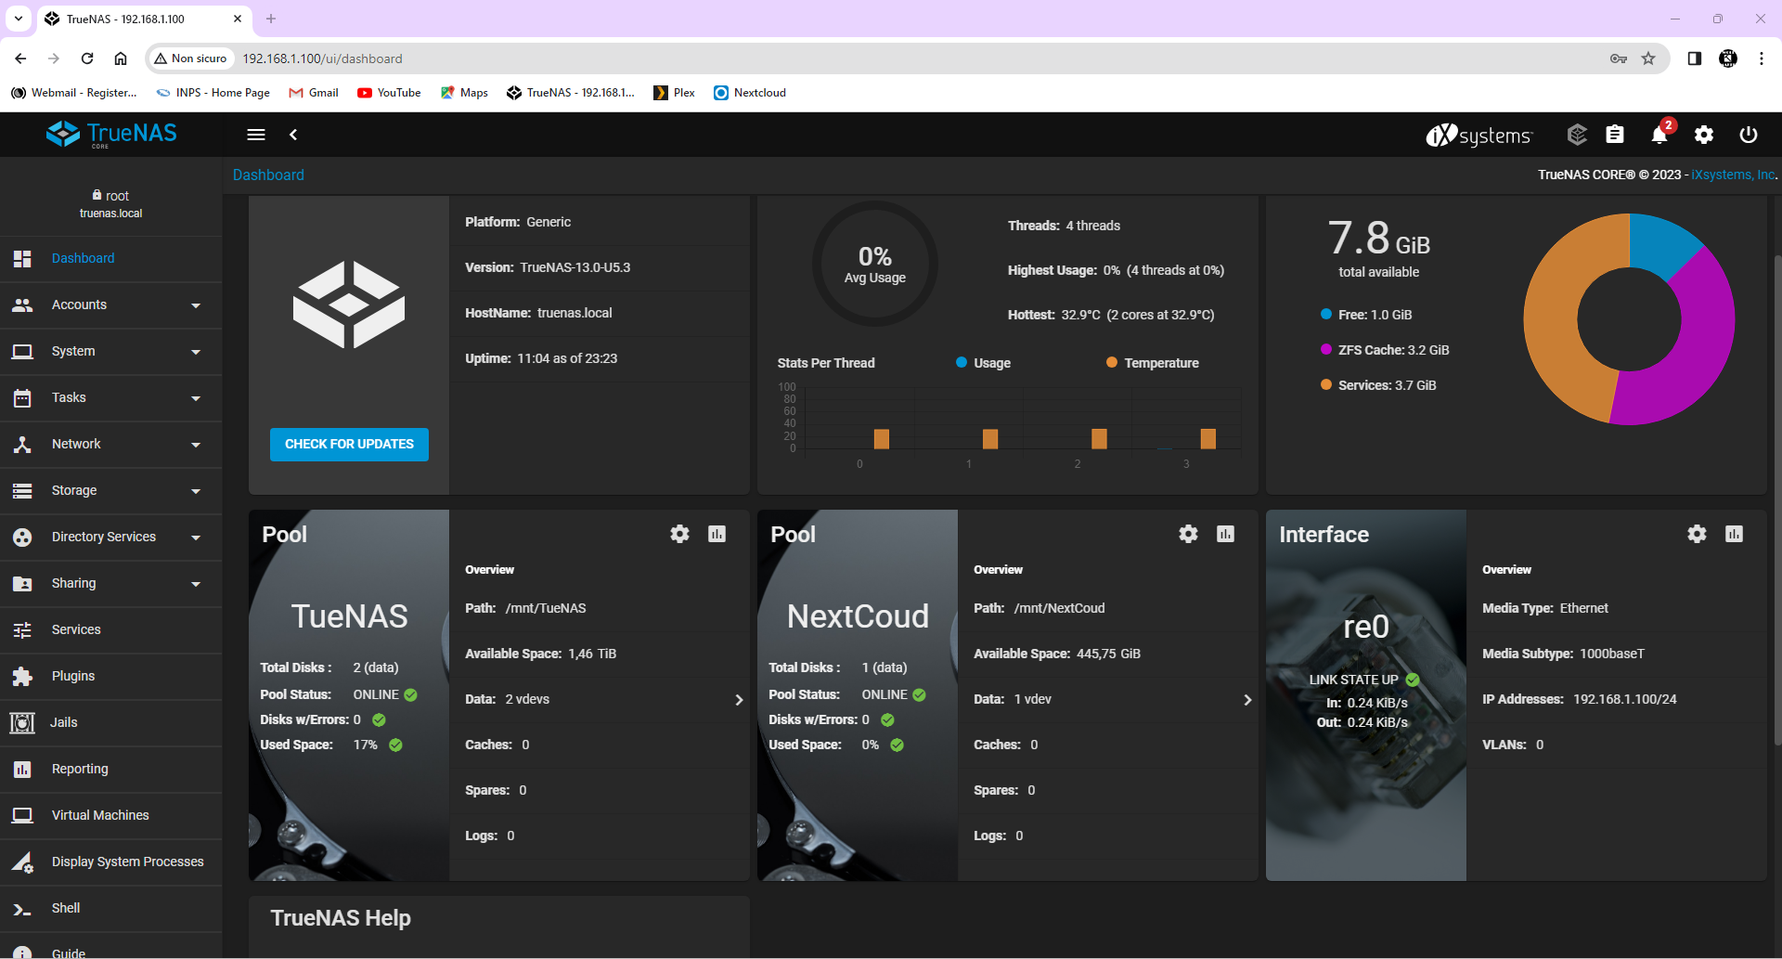Expand the System menu
The height and width of the screenshot is (959, 1782).
coord(111,352)
